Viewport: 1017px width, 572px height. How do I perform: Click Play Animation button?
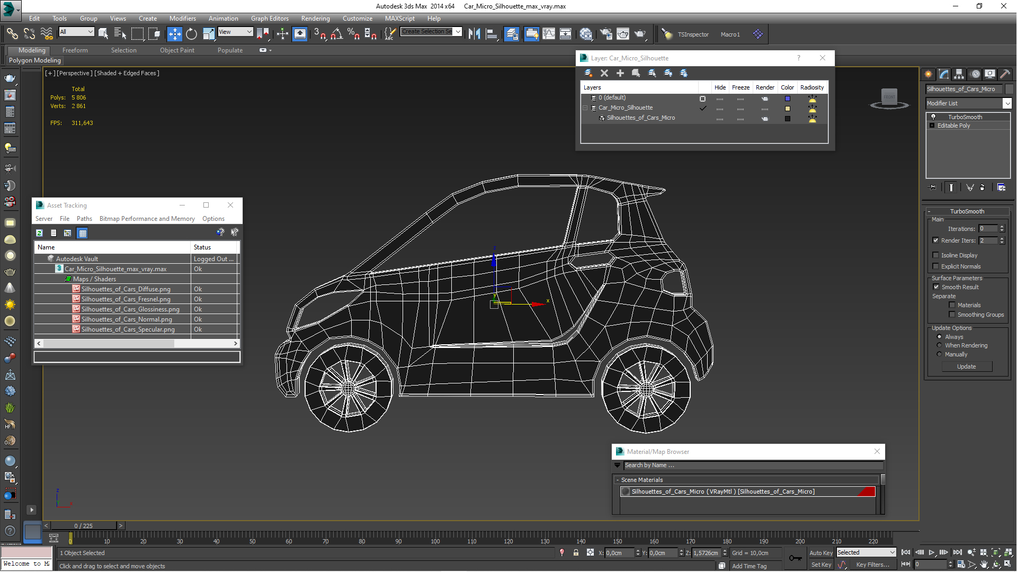point(931,552)
